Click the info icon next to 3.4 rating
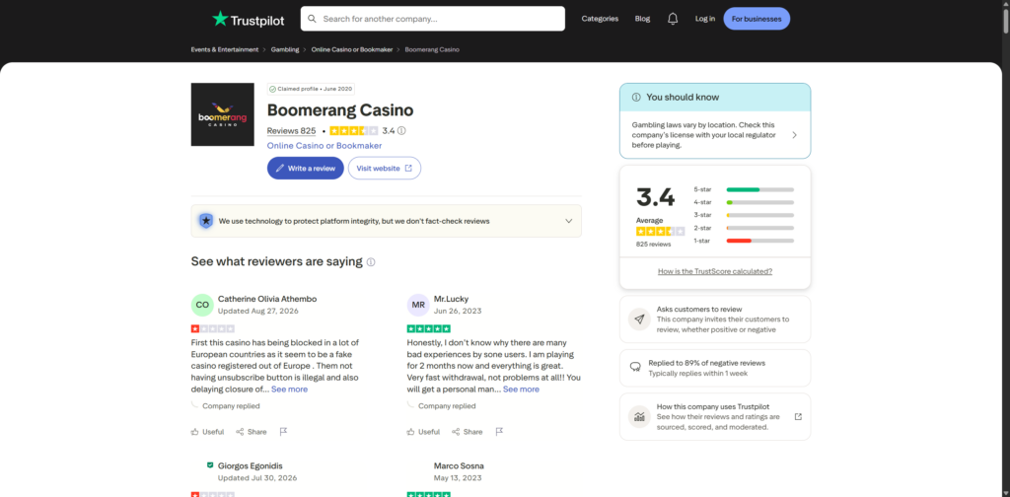The height and width of the screenshot is (497, 1010). pos(402,131)
